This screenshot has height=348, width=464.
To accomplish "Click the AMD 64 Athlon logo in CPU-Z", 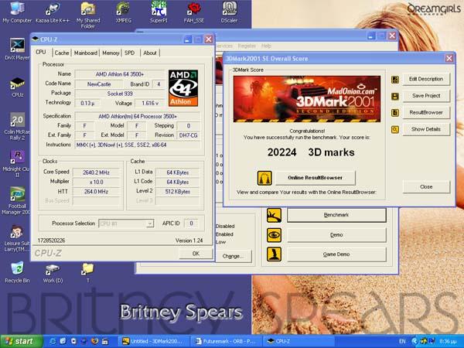I will click(x=183, y=88).
